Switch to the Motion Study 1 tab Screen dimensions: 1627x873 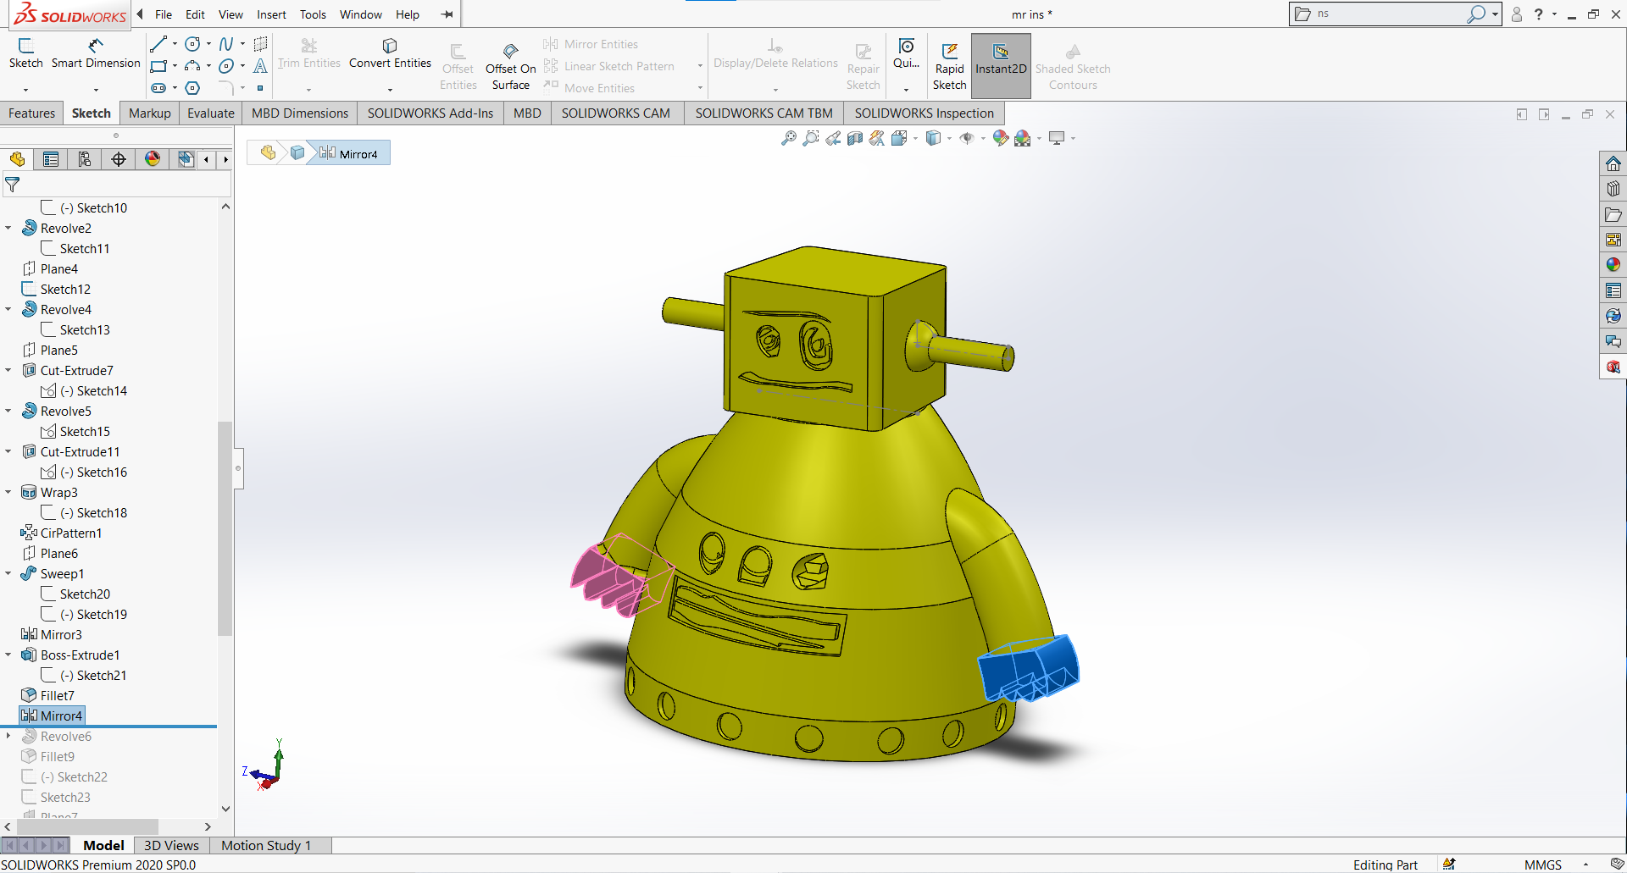[266, 845]
